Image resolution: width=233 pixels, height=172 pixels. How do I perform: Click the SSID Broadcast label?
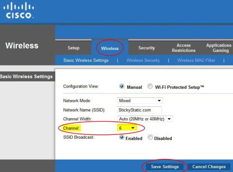pos(79,137)
